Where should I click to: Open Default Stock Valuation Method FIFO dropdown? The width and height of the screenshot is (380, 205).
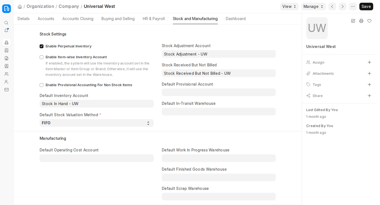(x=96, y=123)
